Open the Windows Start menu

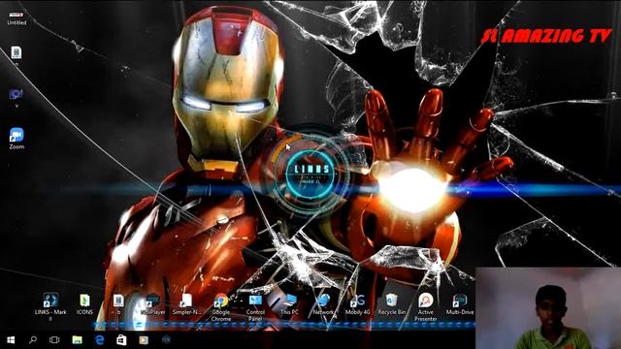(11, 340)
